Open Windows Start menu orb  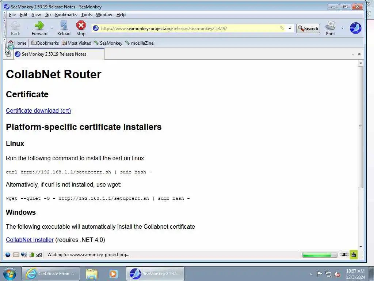10,274
